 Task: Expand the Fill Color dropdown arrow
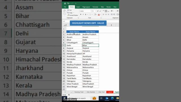(97, 14)
